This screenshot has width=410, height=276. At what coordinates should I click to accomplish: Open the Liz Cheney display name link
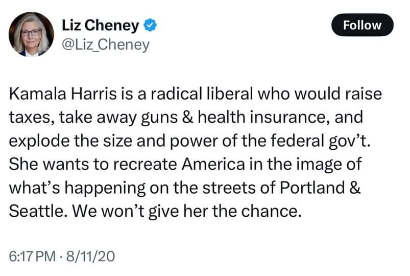coord(100,26)
